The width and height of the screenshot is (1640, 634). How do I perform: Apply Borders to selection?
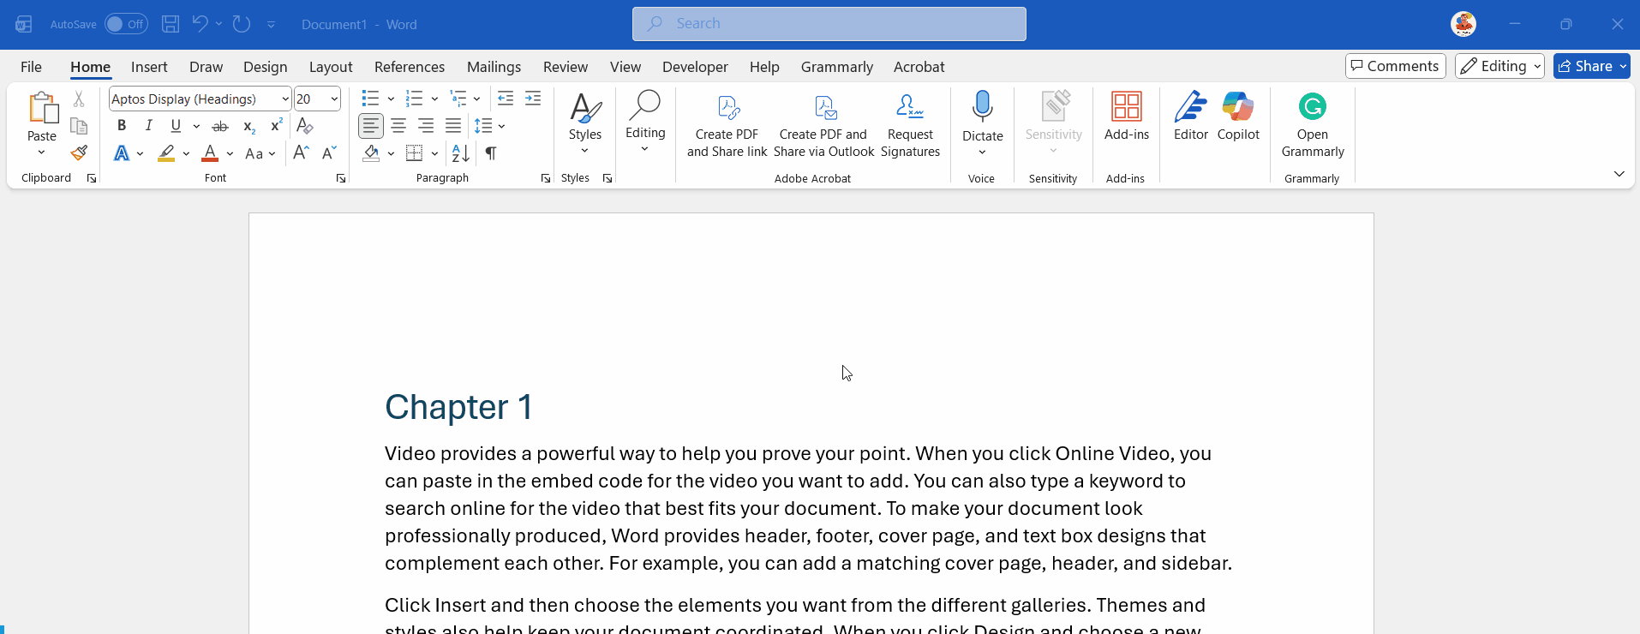tap(415, 153)
